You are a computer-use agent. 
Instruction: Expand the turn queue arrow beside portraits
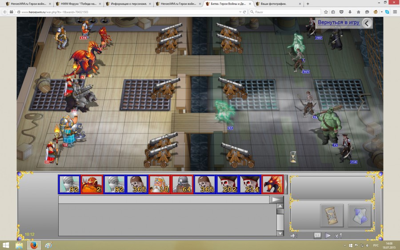tap(286, 184)
